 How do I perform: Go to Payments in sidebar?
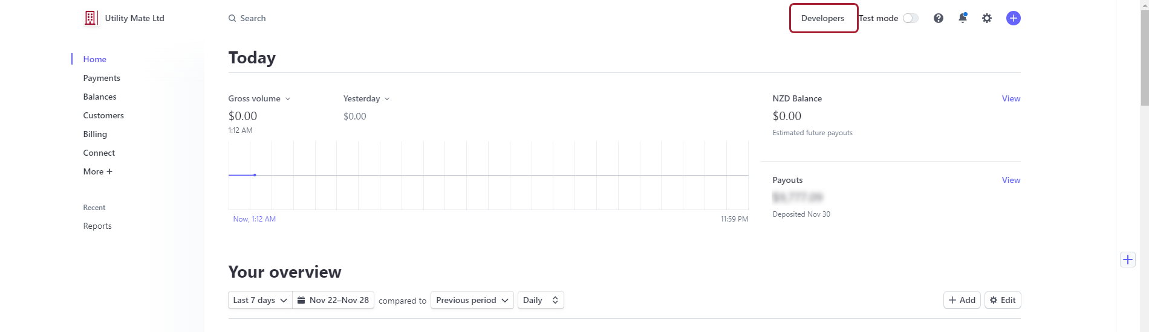pyautogui.click(x=102, y=78)
